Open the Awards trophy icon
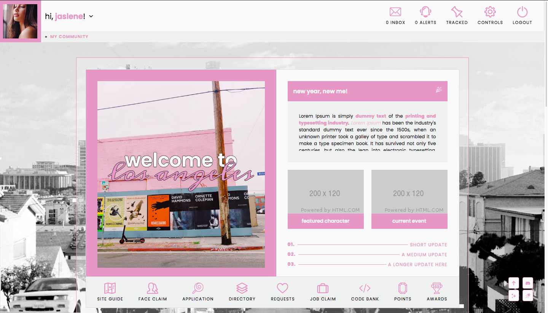This screenshot has width=548, height=313. [x=437, y=288]
